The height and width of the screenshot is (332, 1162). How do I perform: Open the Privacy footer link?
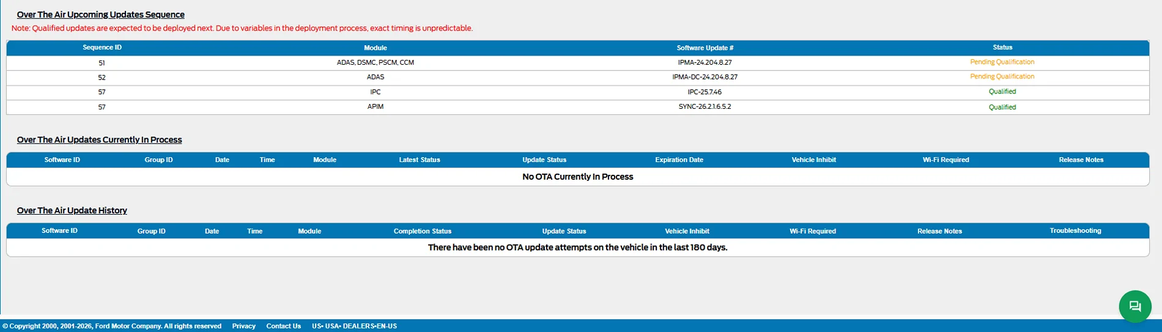click(243, 326)
